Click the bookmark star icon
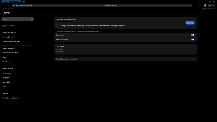The width and height of the screenshot is (217, 122). 195,6
